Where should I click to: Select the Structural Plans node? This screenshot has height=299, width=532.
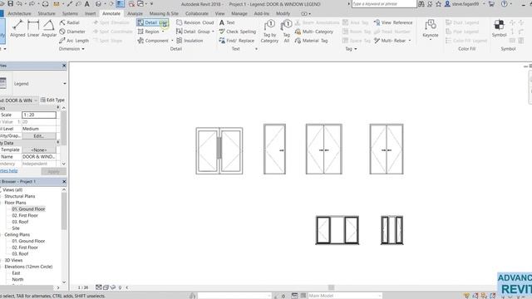20,196
